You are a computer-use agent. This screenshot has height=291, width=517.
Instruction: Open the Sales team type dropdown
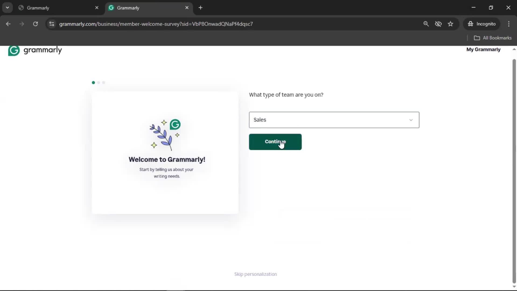tap(329, 120)
